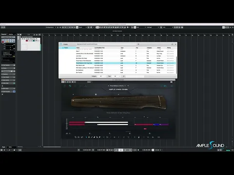Open the Grid snap type dropdown
Screen dimensions: 234x175
141,27
